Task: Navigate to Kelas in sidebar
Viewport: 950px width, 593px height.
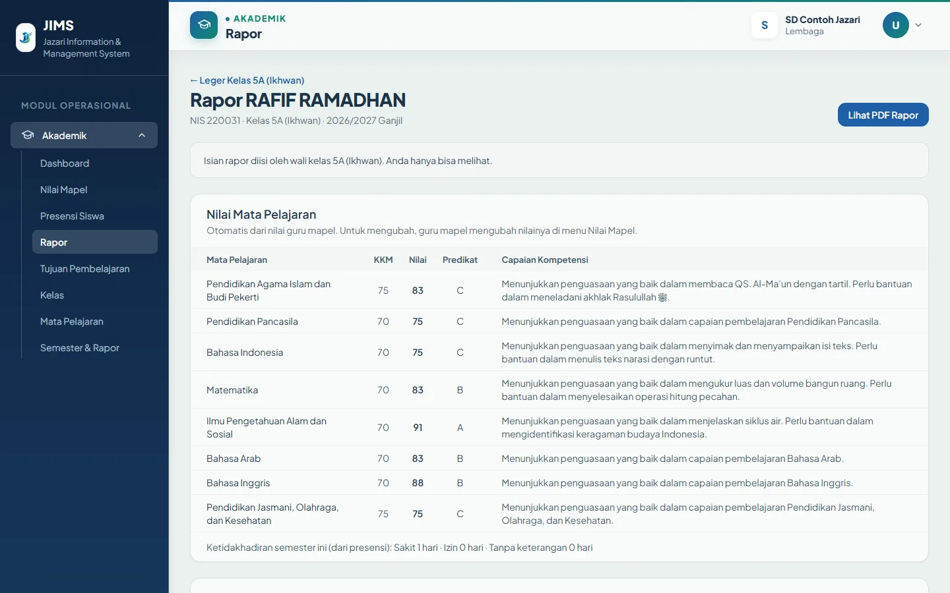Action: (x=95, y=295)
